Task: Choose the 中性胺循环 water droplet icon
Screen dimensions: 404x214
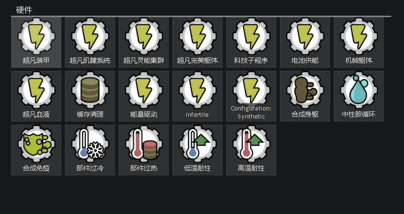Action: [359, 91]
